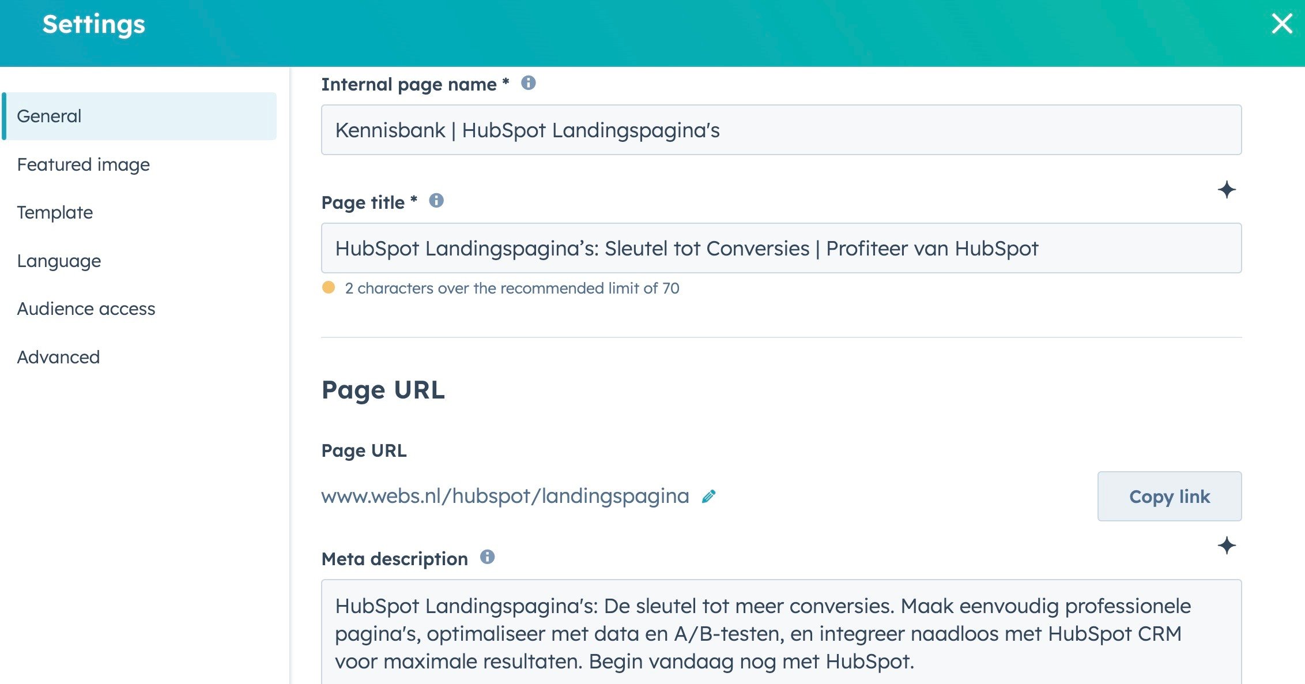Click the AI sparkle icon near Page title
This screenshot has width=1305, height=684.
pyautogui.click(x=1225, y=190)
